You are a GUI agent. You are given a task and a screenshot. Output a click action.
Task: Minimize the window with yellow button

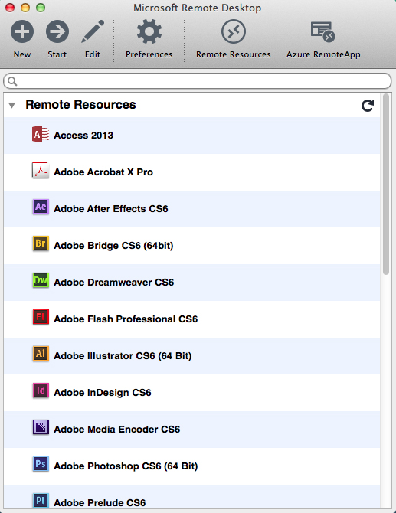click(25, 8)
